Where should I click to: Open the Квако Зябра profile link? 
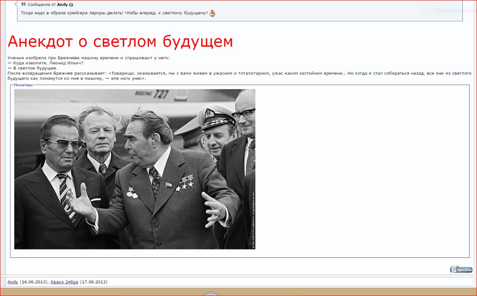64,282
